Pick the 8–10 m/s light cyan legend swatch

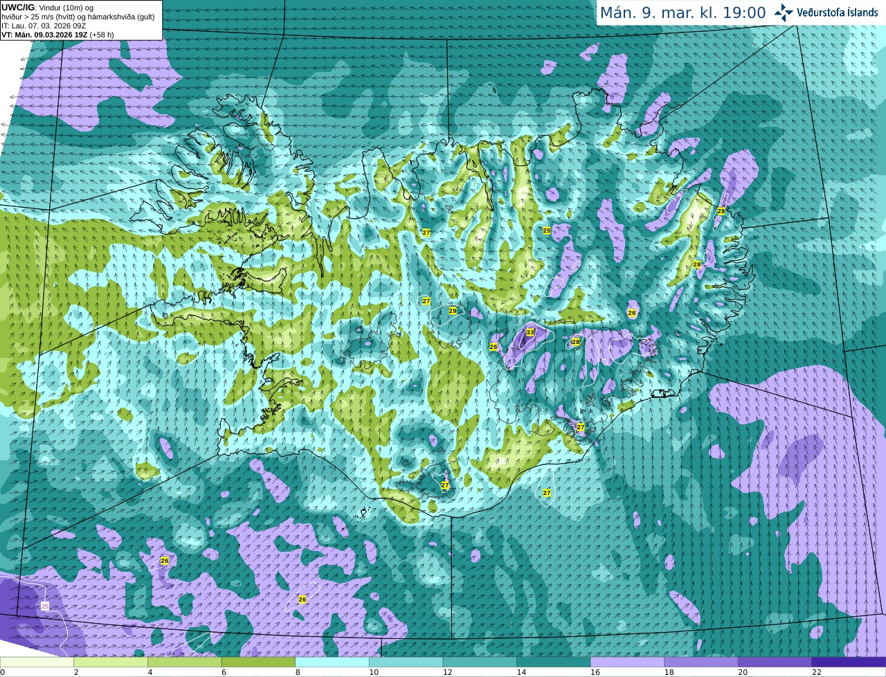tap(332, 662)
